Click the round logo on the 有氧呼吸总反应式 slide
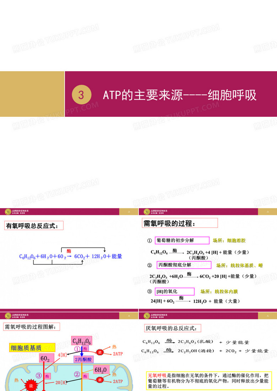277x391 pixels. point(8,212)
